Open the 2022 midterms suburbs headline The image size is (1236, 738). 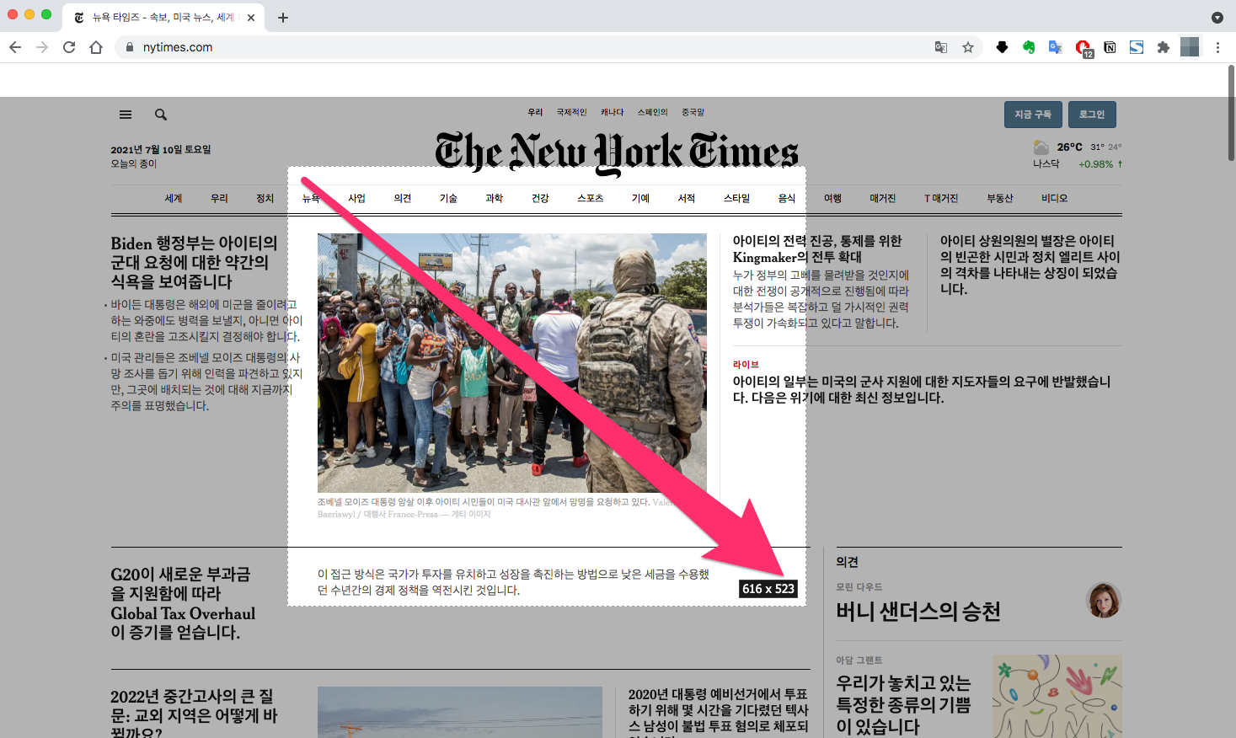194,714
